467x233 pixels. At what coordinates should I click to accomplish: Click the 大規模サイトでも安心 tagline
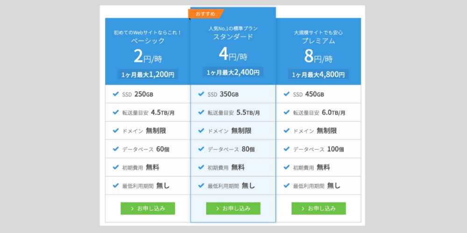point(318,33)
